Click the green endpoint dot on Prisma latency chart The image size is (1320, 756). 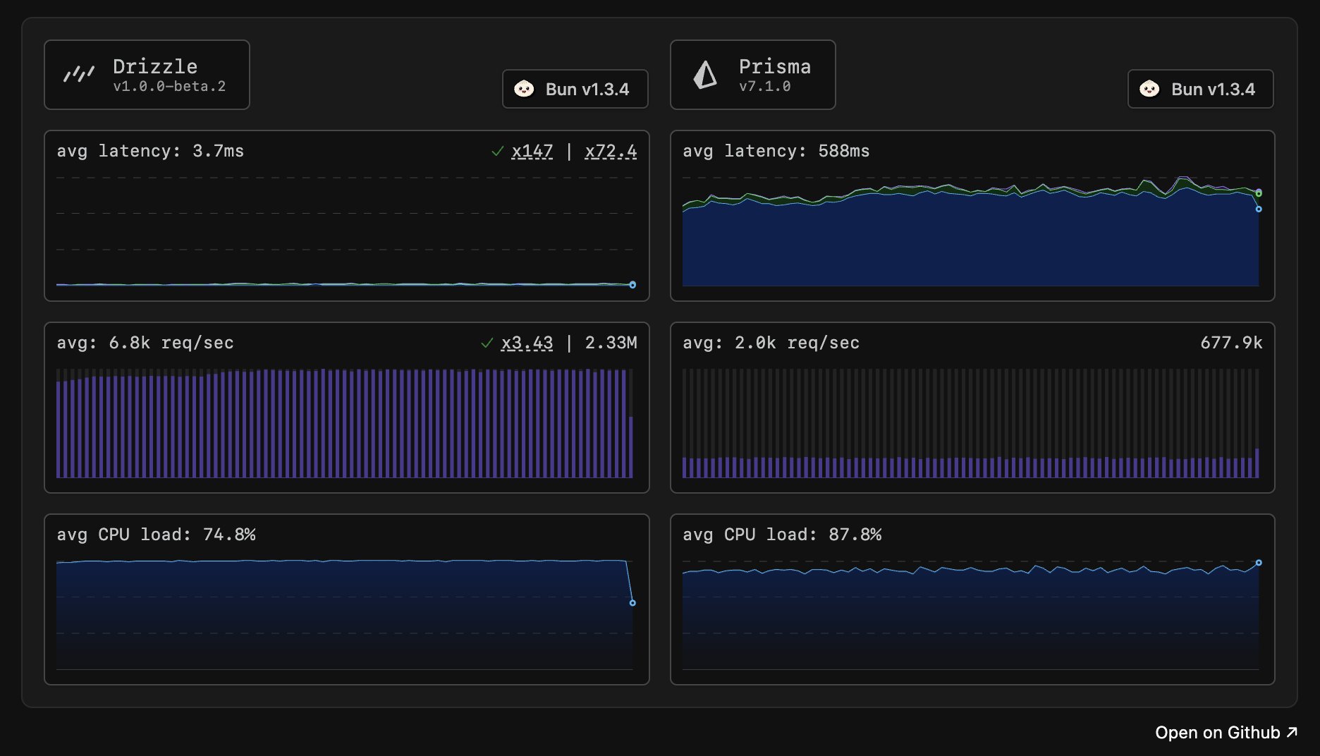tap(1259, 193)
